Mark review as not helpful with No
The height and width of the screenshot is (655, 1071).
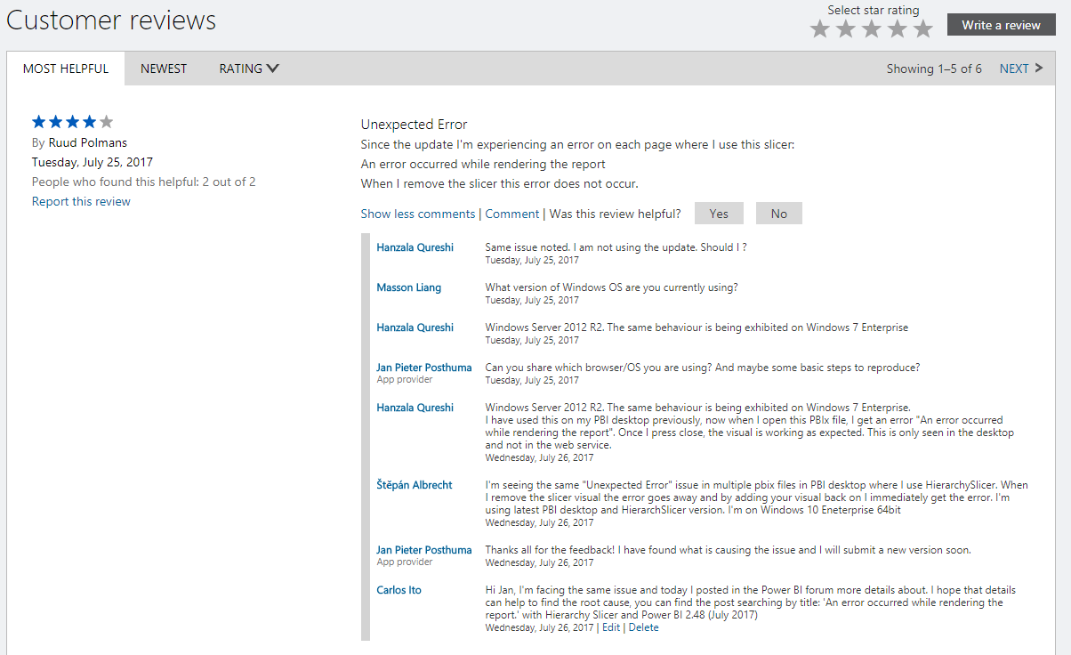pos(779,214)
